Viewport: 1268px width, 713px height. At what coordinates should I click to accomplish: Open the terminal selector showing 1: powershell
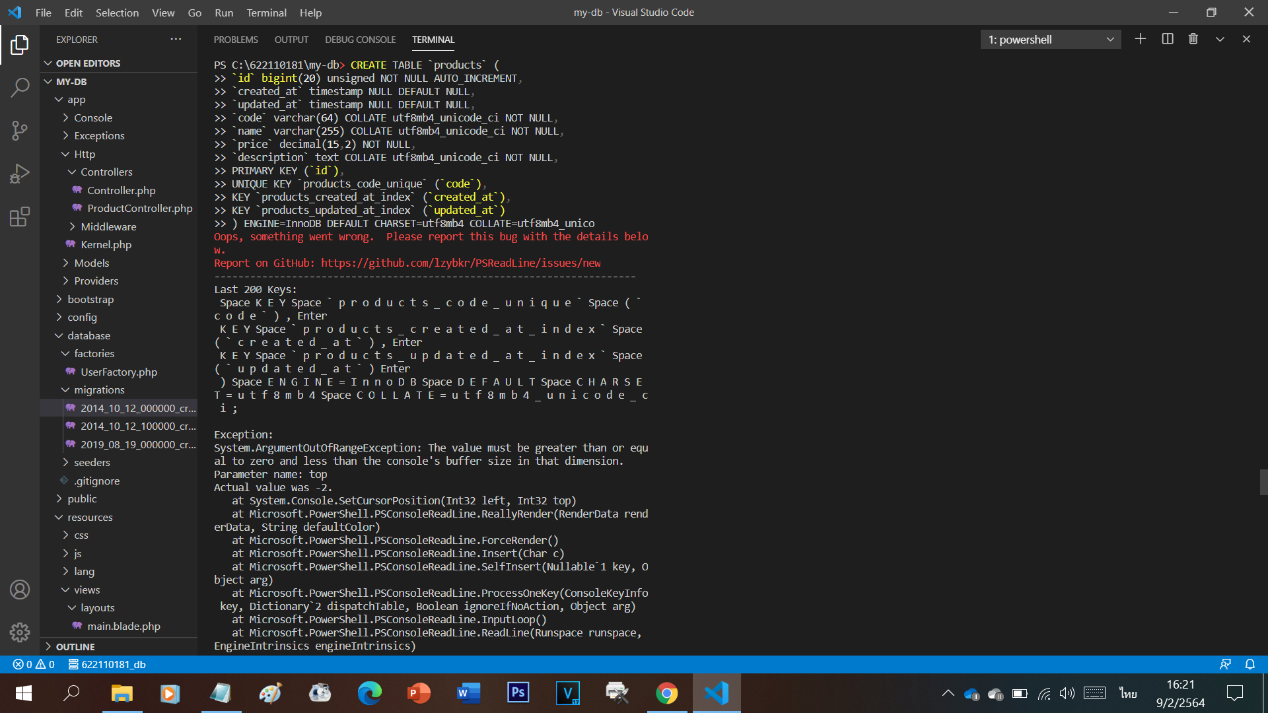coord(1050,39)
